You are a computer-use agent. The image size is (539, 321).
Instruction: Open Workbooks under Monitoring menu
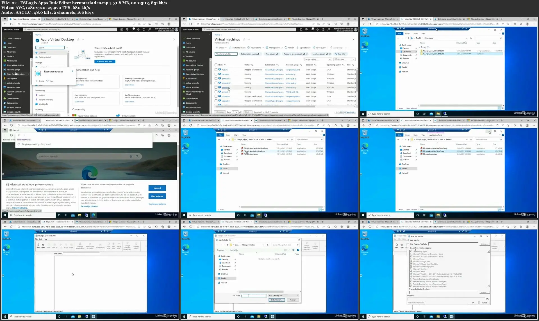pos(43,104)
